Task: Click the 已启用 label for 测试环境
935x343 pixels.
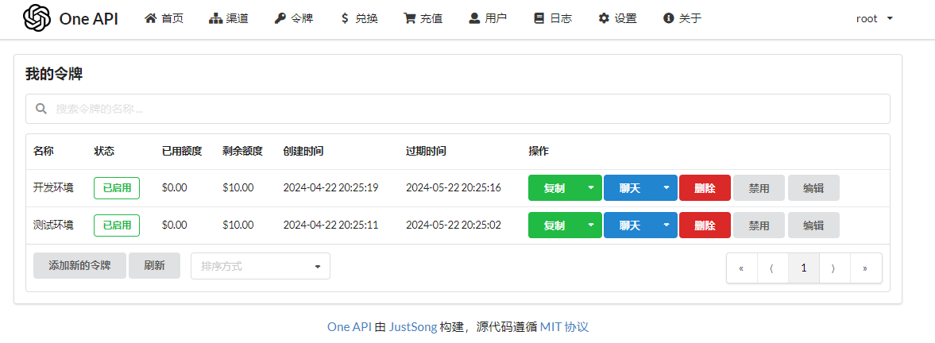Action: point(117,225)
